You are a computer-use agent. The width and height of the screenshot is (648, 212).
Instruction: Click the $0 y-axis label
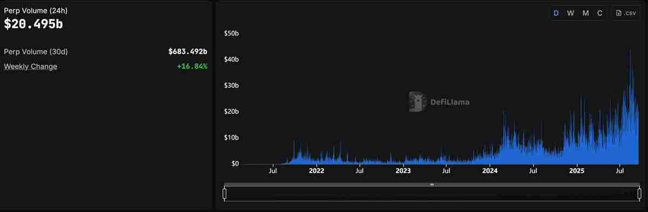[x=235, y=163]
